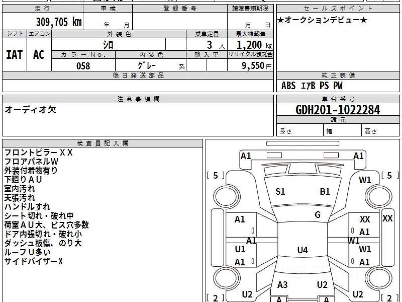The height and width of the screenshot is (302, 402).
Task: Click the 注意事項欄 header
Action: pyautogui.click(x=138, y=99)
